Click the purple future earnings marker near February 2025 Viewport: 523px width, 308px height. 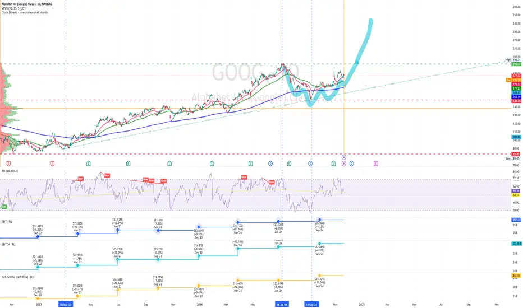click(x=376, y=164)
